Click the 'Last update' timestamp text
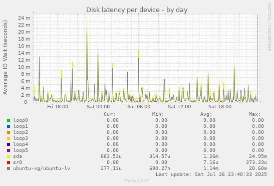This screenshot has width=274, height=186. tap(211, 174)
